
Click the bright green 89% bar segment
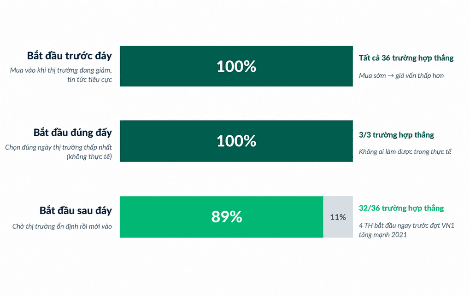222,217
